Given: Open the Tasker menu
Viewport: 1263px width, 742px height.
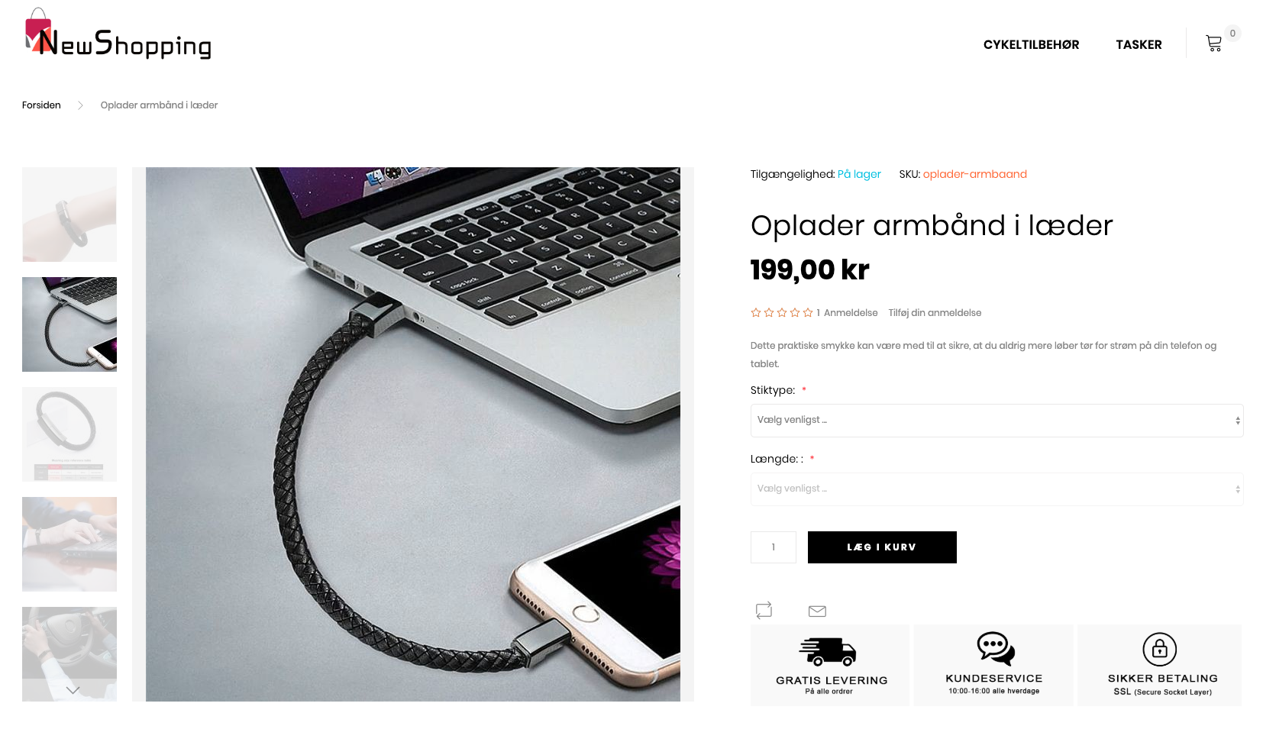Looking at the screenshot, I should tap(1139, 45).
